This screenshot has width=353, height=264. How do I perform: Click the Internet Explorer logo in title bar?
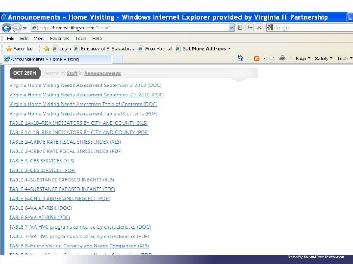point(4,17)
